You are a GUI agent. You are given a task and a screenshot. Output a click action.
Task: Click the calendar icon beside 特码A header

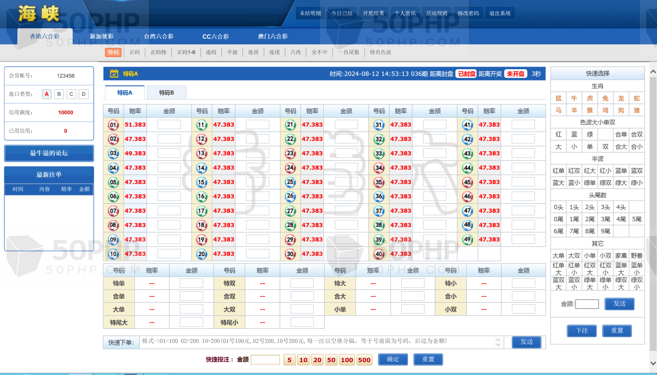point(114,73)
